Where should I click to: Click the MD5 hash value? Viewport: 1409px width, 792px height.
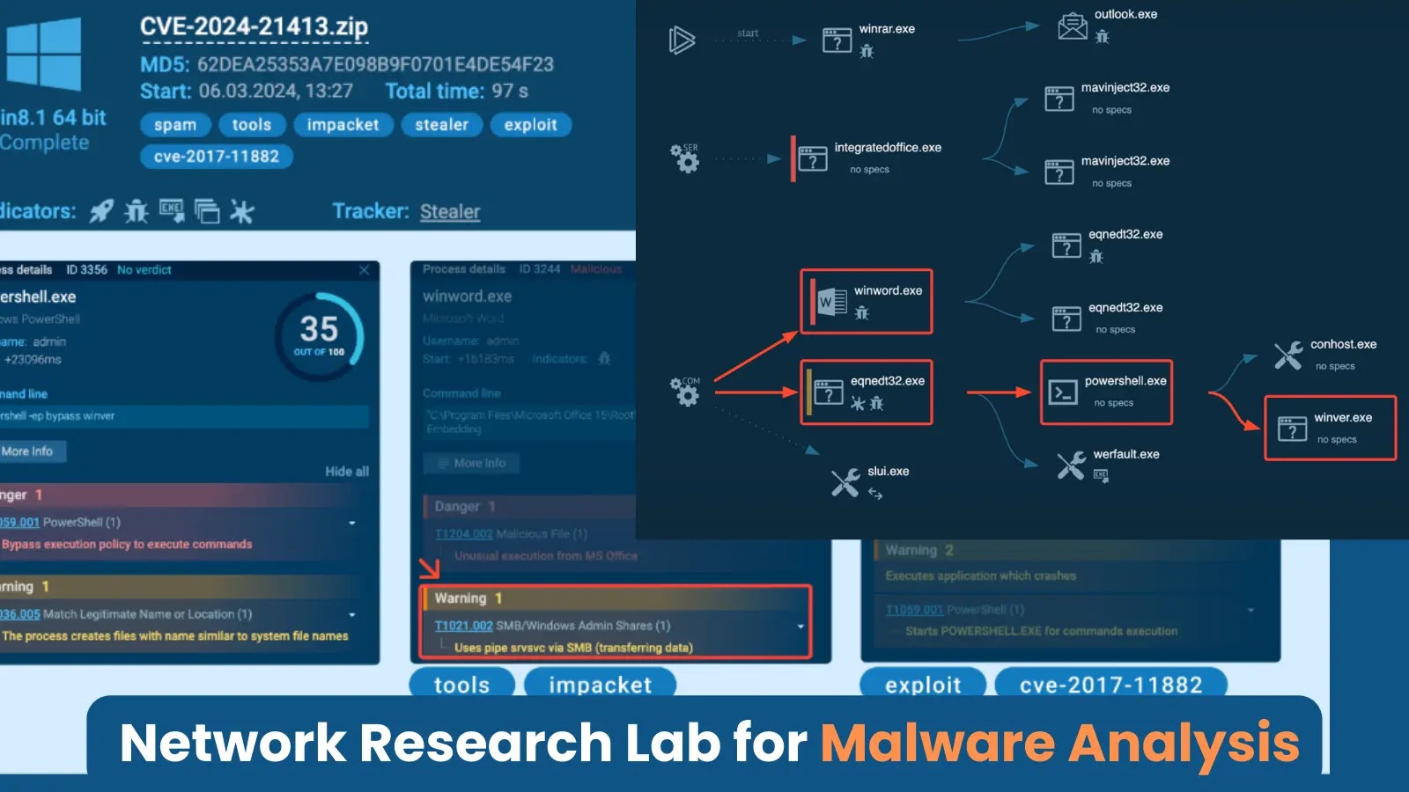(x=376, y=65)
